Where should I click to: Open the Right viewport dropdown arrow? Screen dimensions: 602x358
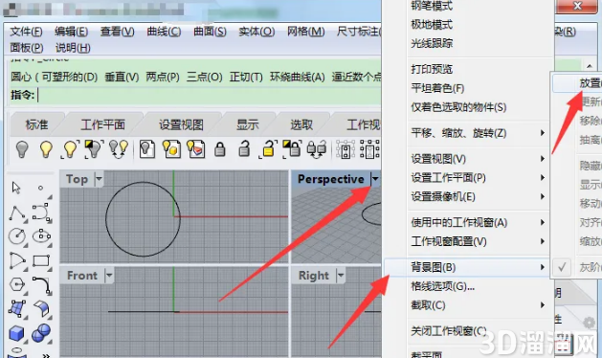click(341, 276)
